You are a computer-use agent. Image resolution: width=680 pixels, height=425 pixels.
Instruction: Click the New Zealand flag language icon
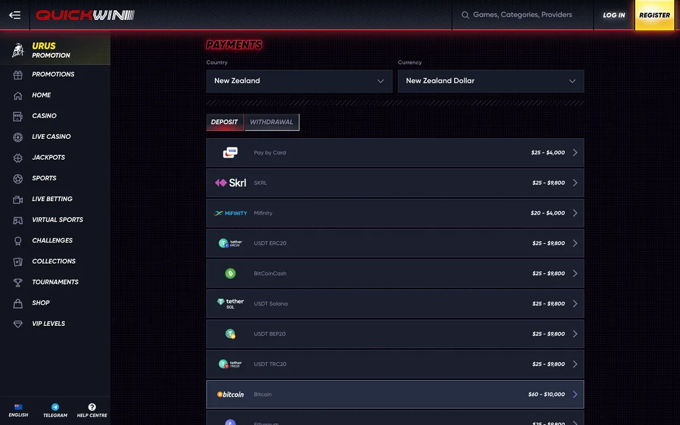point(18,407)
